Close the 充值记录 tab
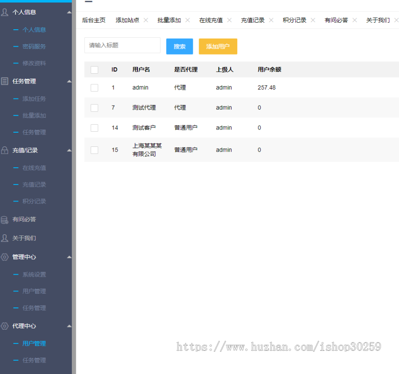The image size is (399, 374). (271, 20)
